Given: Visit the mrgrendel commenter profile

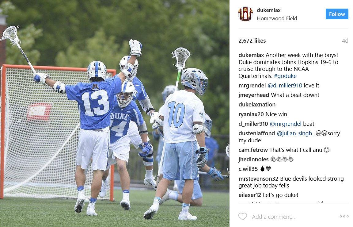Looking at the screenshot, I should pyautogui.click(x=252, y=86).
